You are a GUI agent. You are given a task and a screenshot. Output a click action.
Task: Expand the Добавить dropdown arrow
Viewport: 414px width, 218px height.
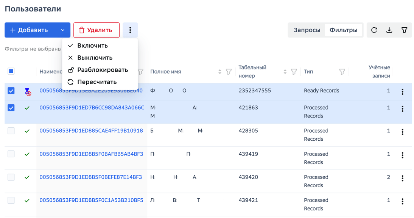pos(62,30)
